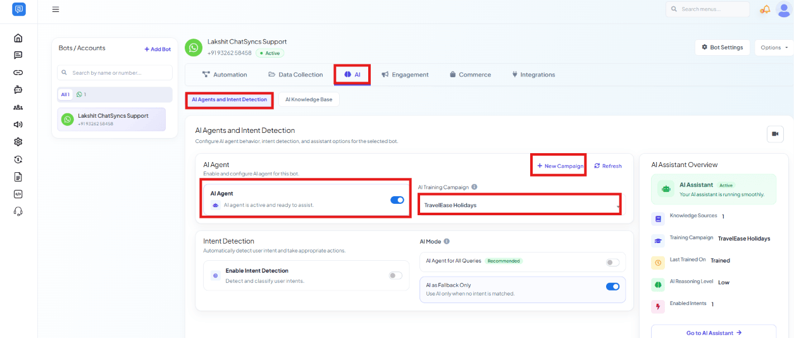Open the code API sidebar icon
The width and height of the screenshot is (794, 338).
(18, 194)
